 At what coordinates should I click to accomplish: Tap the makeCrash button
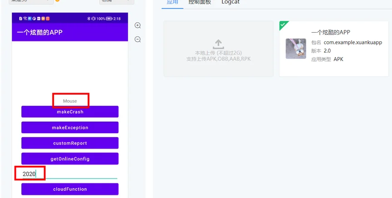70,111
